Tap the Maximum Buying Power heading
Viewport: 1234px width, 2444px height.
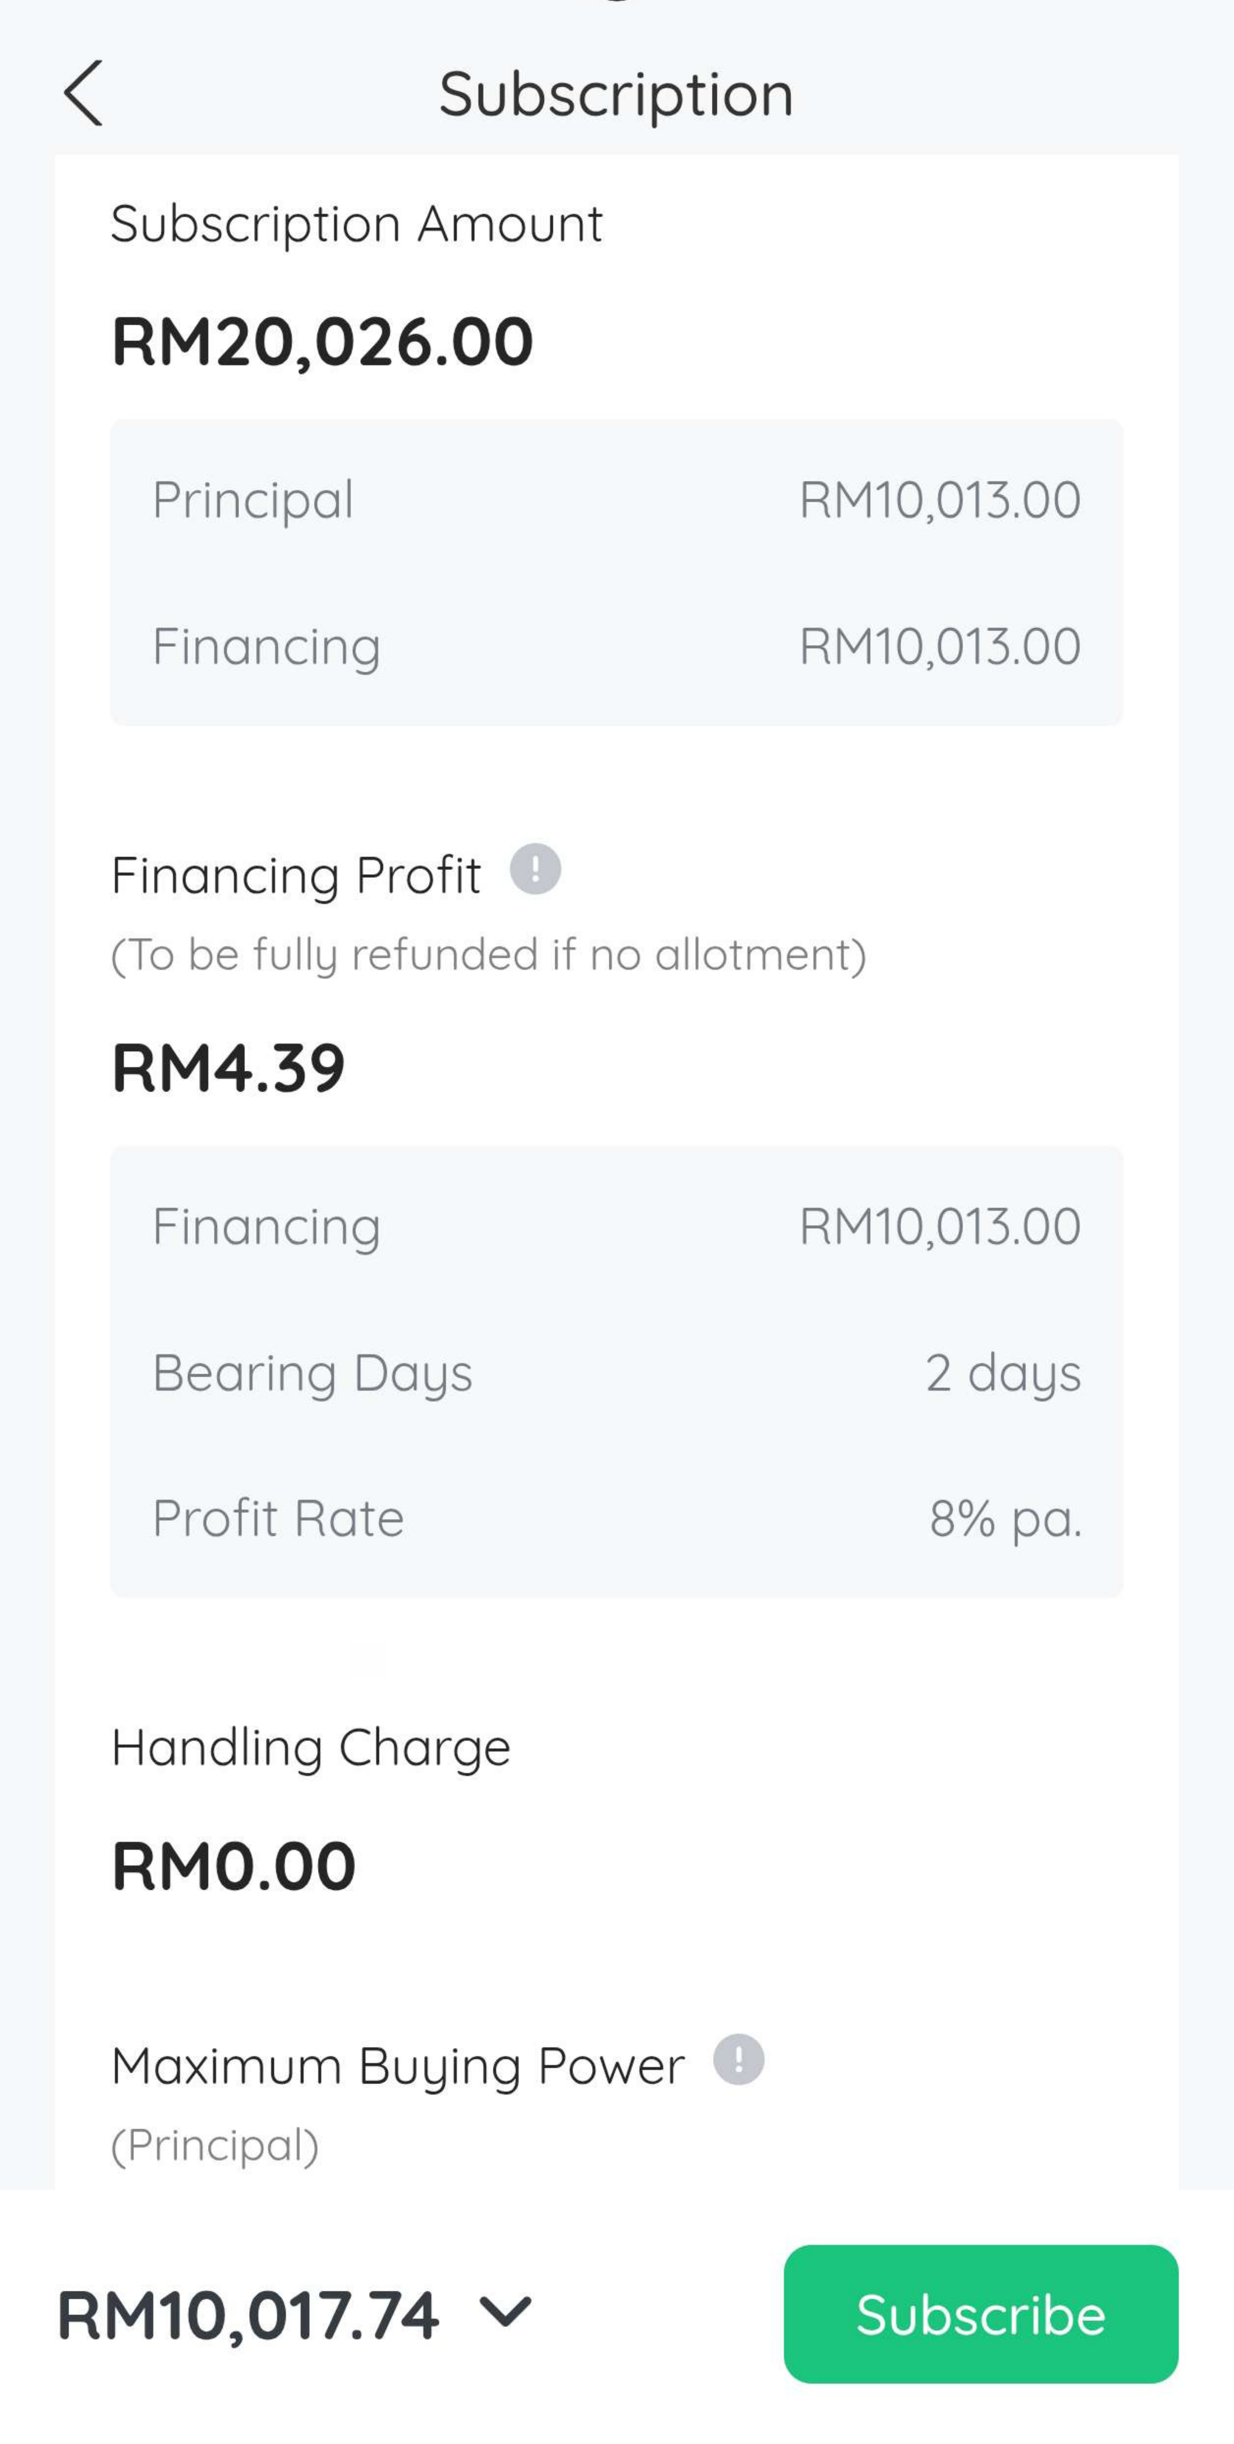[x=397, y=2066]
